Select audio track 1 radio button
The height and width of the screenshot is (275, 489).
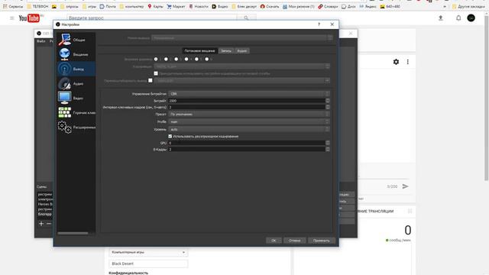pos(156,59)
